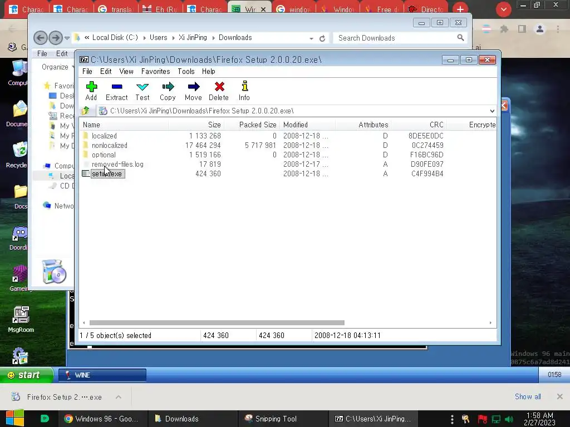Go up one folder level in 7-Zip
This screenshot has height=427, width=570.
pos(86,111)
